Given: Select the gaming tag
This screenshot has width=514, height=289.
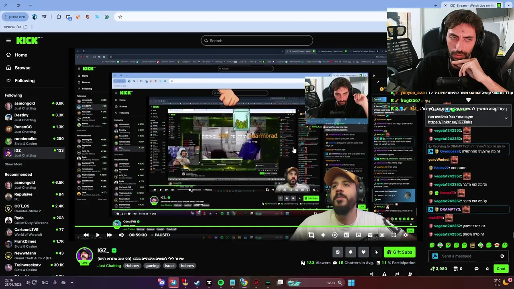Looking at the screenshot, I should [152, 266].
